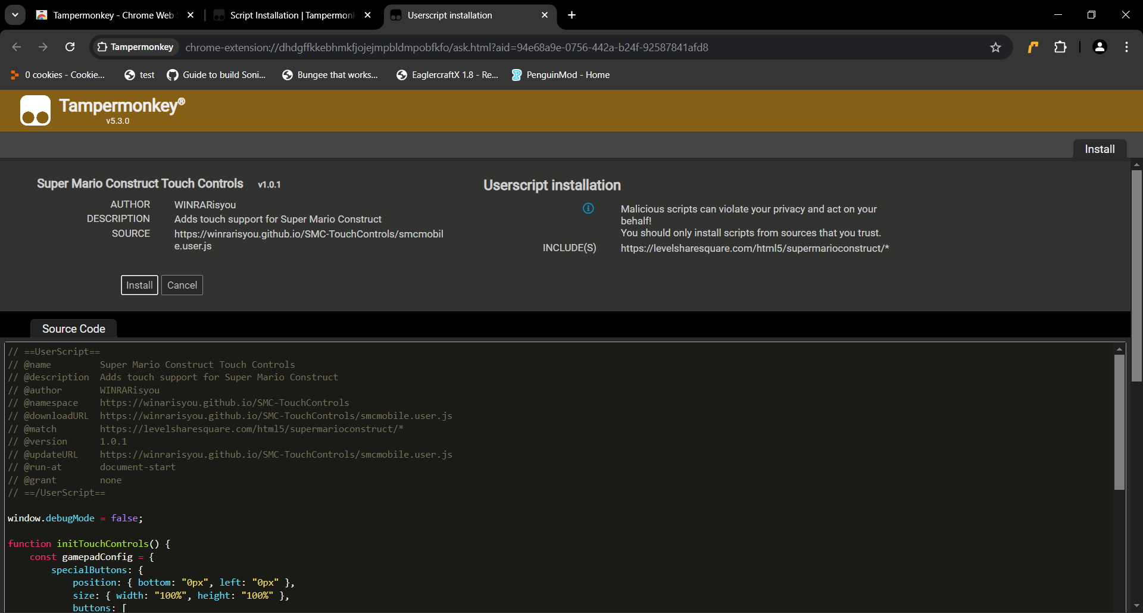Click the WINRARisyou author name
This screenshot has height=613, width=1143.
tap(205, 205)
